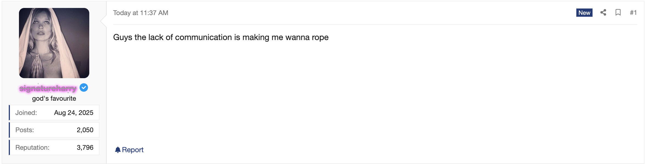Click the word "rope" in the post

click(320, 38)
